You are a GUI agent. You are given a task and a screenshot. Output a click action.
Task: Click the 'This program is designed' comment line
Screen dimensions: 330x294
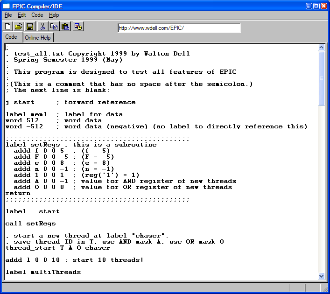(x=121, y=72)
